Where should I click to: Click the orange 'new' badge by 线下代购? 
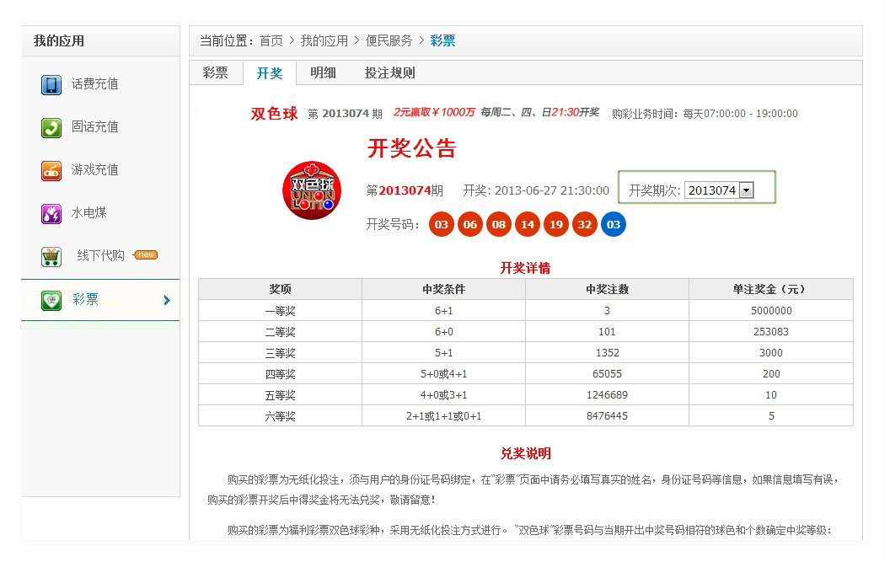coord(145,255)
